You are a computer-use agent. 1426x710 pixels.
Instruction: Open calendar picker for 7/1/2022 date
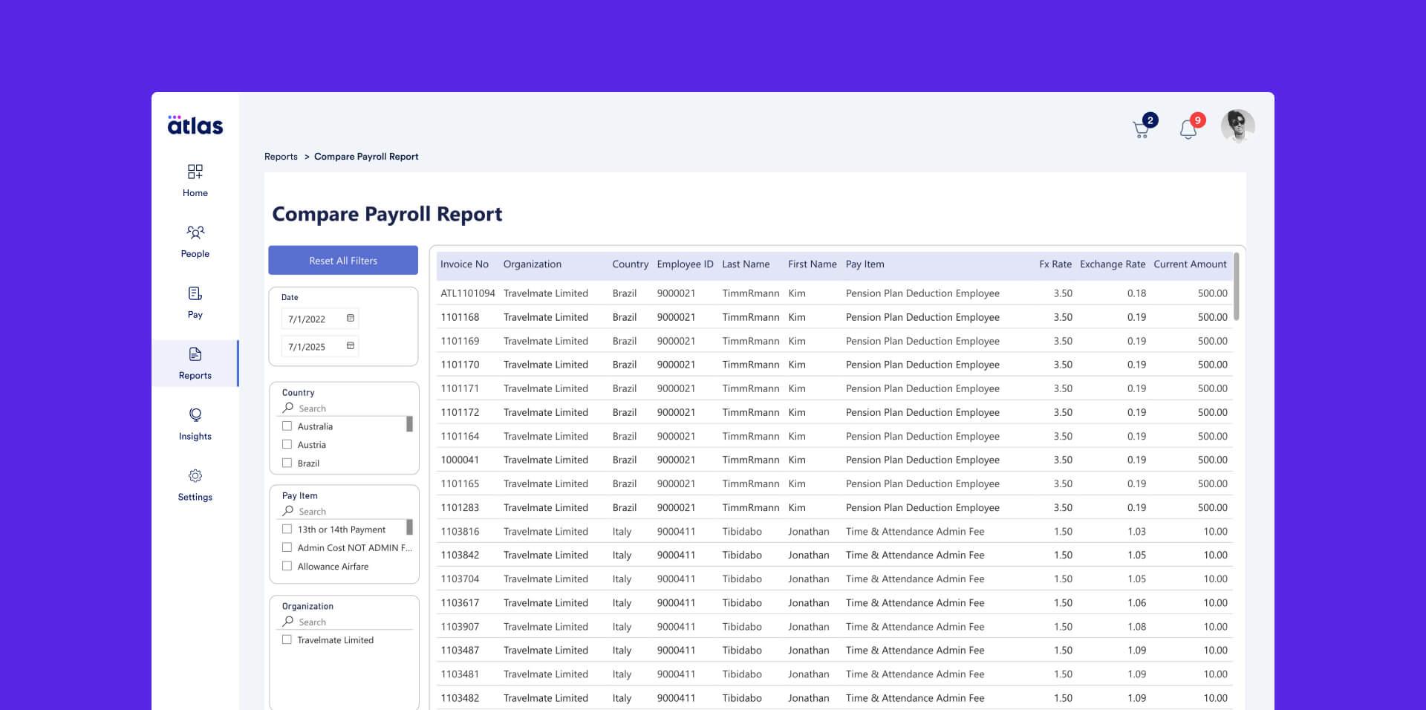(351, 318)
